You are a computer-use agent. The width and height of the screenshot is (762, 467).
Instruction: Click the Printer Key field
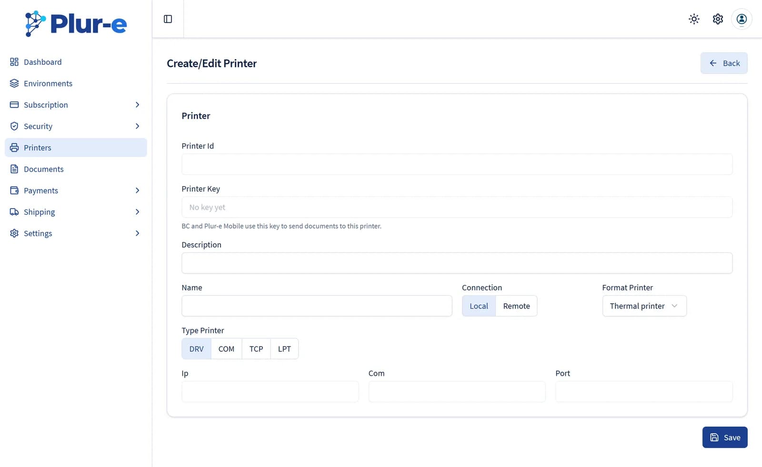(457, 207)
